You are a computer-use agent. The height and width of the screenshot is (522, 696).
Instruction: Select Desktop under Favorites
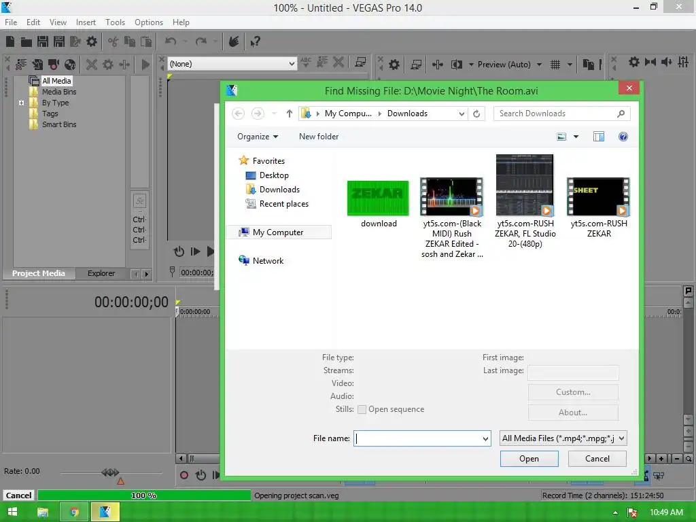coord(274,175)
